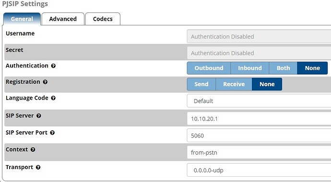Click the SIP Server address field
This screenshot has width=331, height=182.
pos(259,119)
